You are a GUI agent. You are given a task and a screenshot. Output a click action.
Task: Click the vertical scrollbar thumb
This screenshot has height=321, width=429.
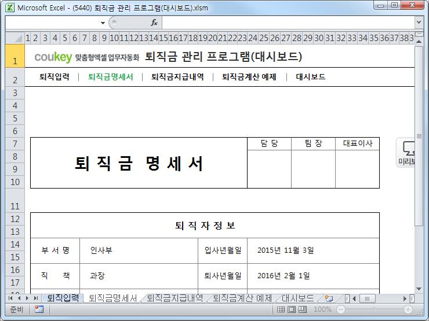coord(419,136)
